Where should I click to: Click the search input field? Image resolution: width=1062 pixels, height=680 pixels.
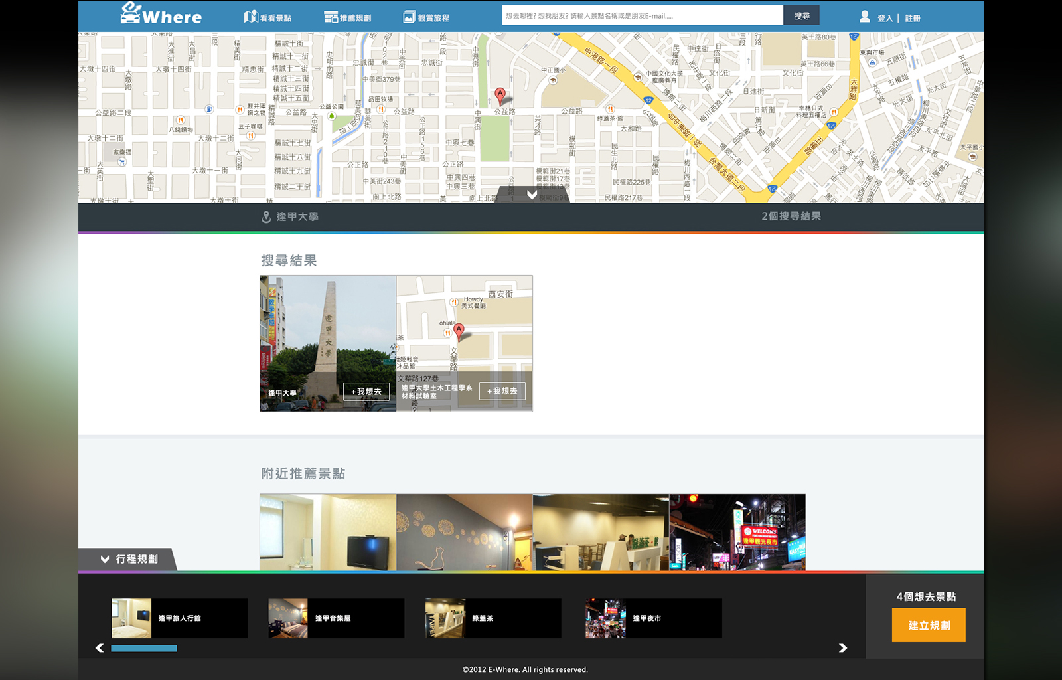point(642,16)
